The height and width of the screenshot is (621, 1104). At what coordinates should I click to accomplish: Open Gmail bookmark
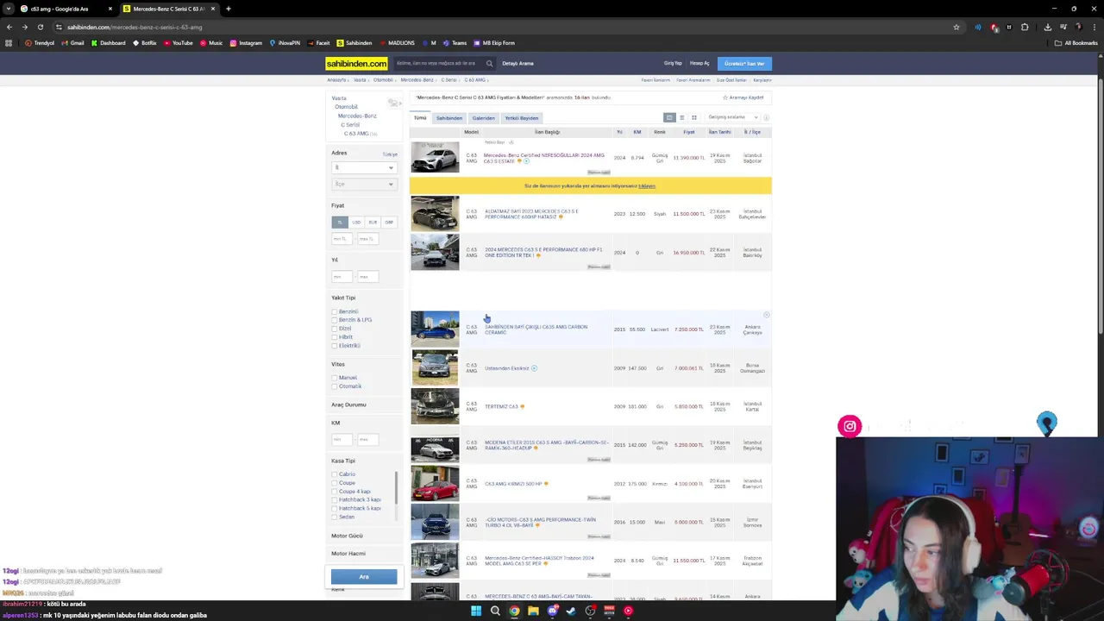(x=73, y=43)
